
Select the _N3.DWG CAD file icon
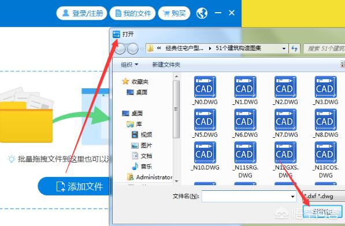(x=325, y=87)
